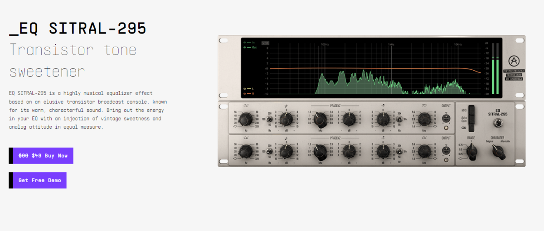This screenshot has width=544, height=231.
Task: Click the Arturia logo on the plugin
Action: (x=514, y=61)
